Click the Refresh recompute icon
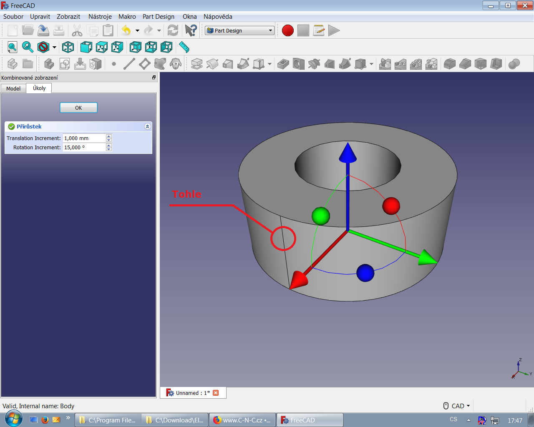This screenshot has width=534, height=427. [173, 30]
